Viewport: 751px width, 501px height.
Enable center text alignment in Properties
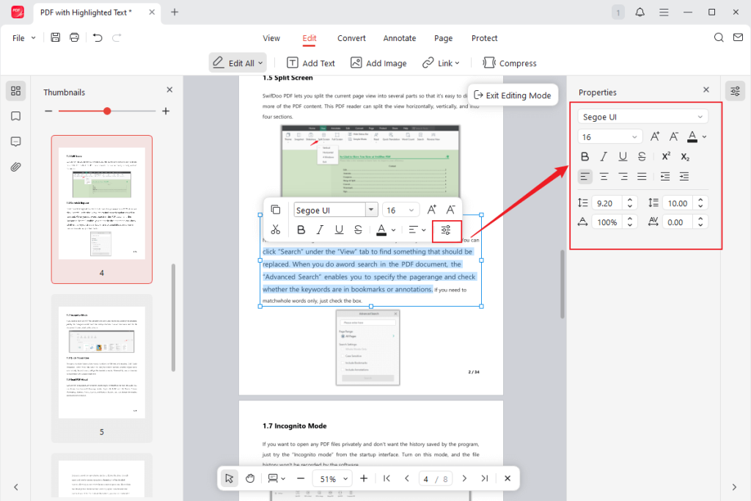(x=604, y=176)
